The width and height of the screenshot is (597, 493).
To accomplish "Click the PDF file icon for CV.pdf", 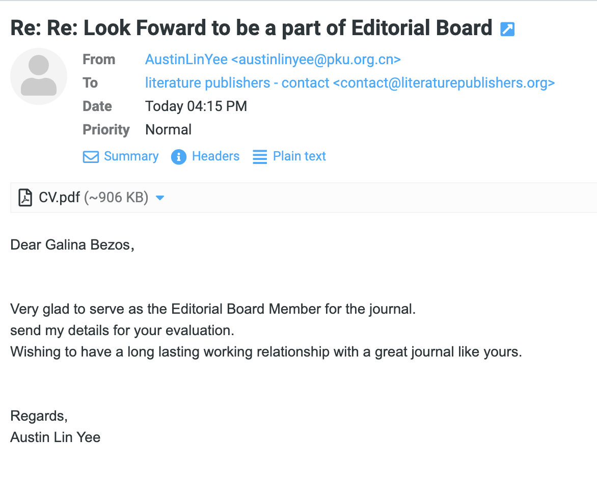I will [25, 198].
